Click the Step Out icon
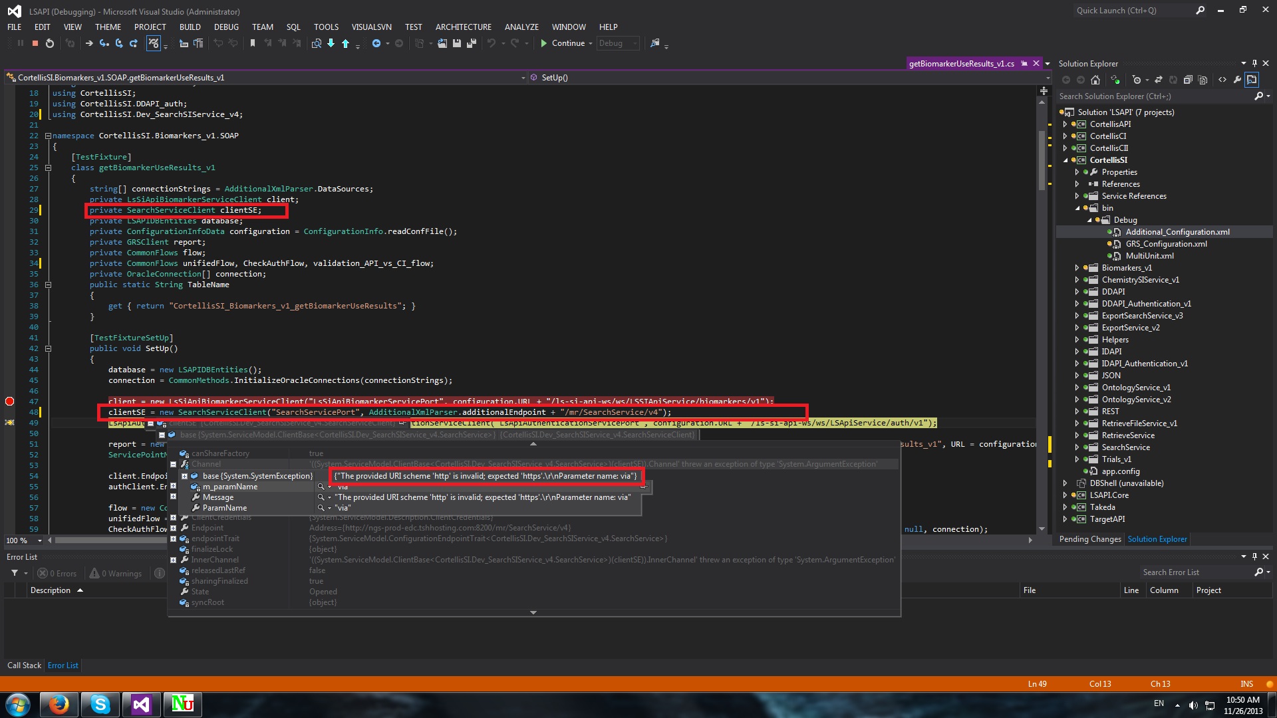 pos(134,43)
